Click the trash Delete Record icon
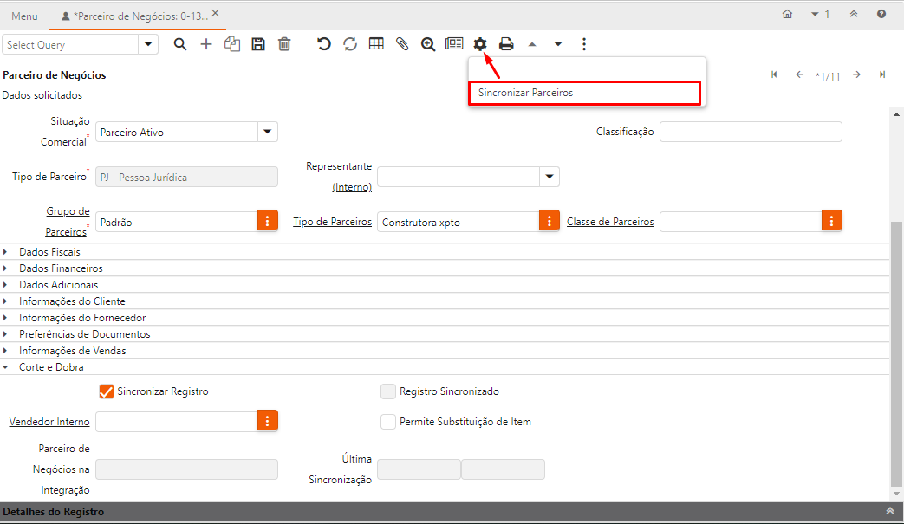Screen dimensions: 904x524 coord(284,44)
